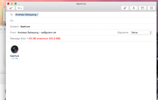Show the stationery pane icon
Screen dimensions: 158x100
tap(151, 8)
